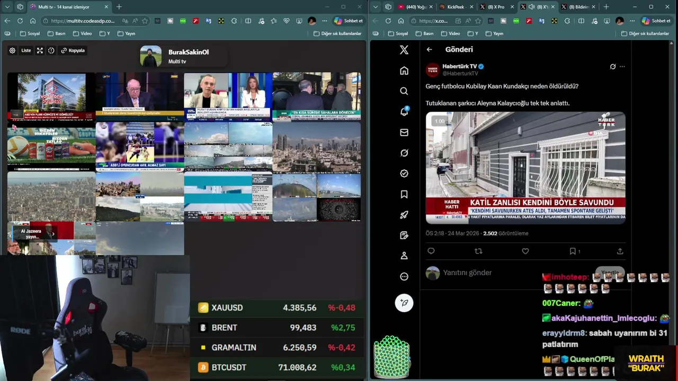Click the extensions puzzle icon in Multi tv window
Screen dimensions: 678x381
pos(235,21)
